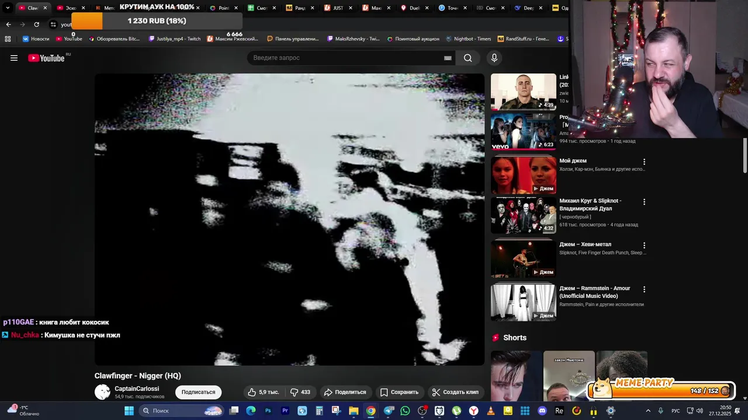The image size is (748, 420).
Task: Switch to the JUST browser tab
Action: point(337,8)
